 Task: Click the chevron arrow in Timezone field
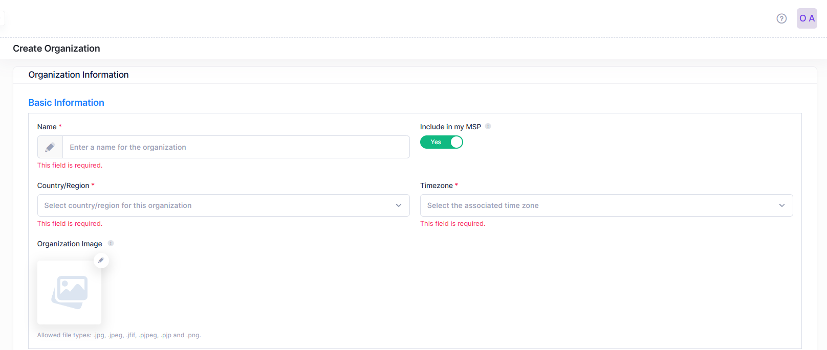click(x=781, y=205)
